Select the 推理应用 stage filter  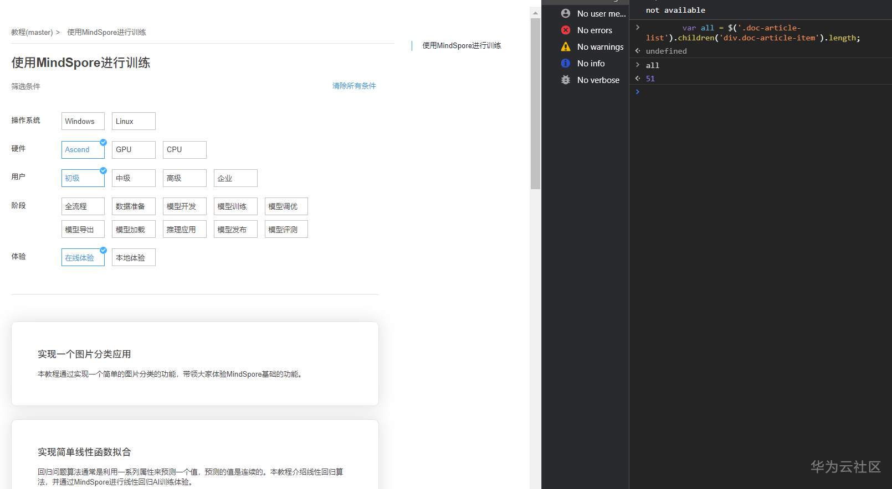pyautogui.click(x=184, y=229)
